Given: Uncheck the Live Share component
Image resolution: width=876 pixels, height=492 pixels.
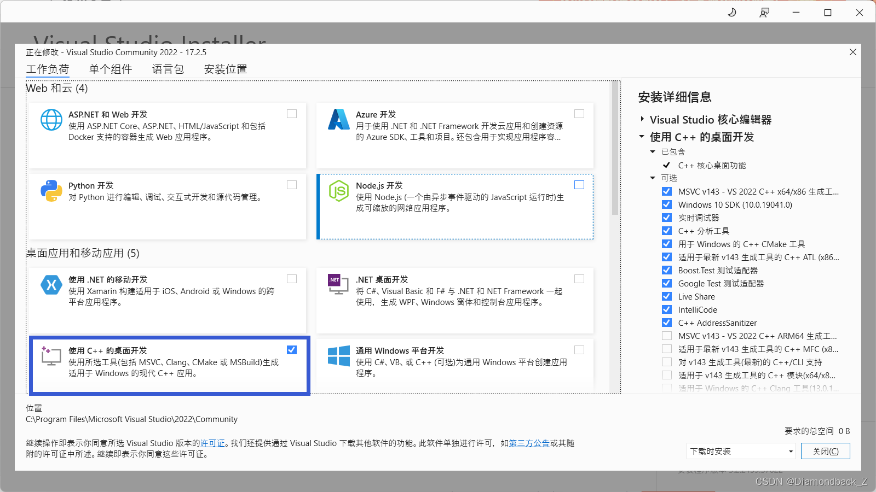Looking at the screenshot, I should pyautogui.click(x=667, y=296).
